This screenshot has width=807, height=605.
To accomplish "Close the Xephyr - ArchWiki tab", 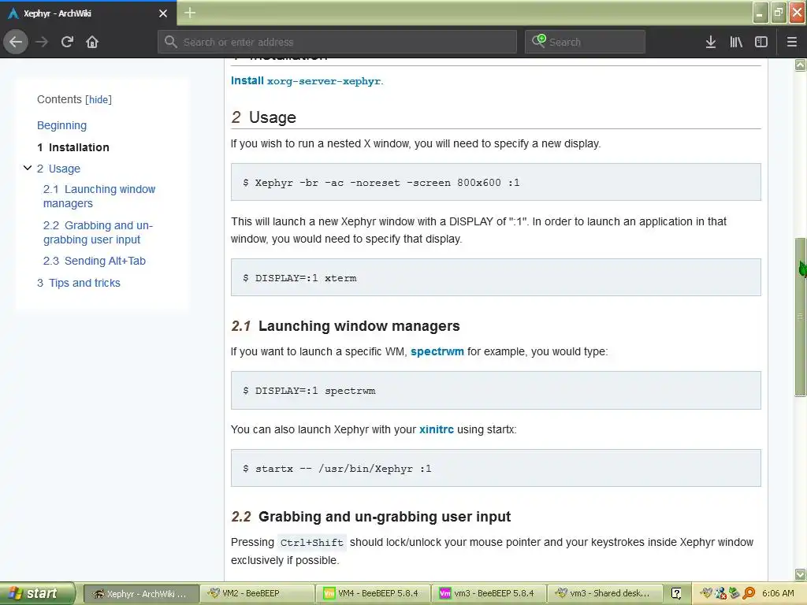I will click(163, 13).
